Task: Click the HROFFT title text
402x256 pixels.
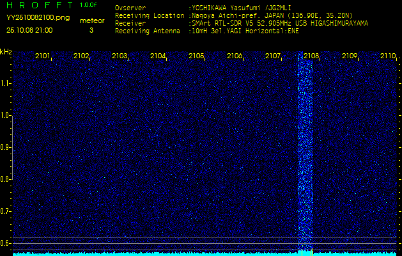Action: [40, 5]
